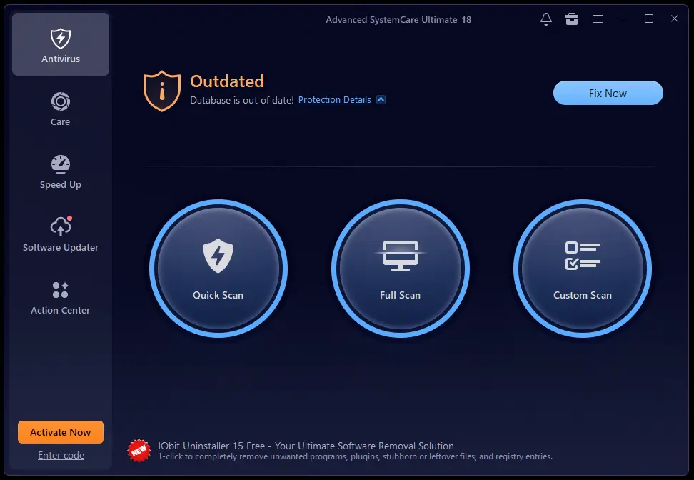Open the Protection Details link
The width and height of the screenshot is (694, 480).
335,99
